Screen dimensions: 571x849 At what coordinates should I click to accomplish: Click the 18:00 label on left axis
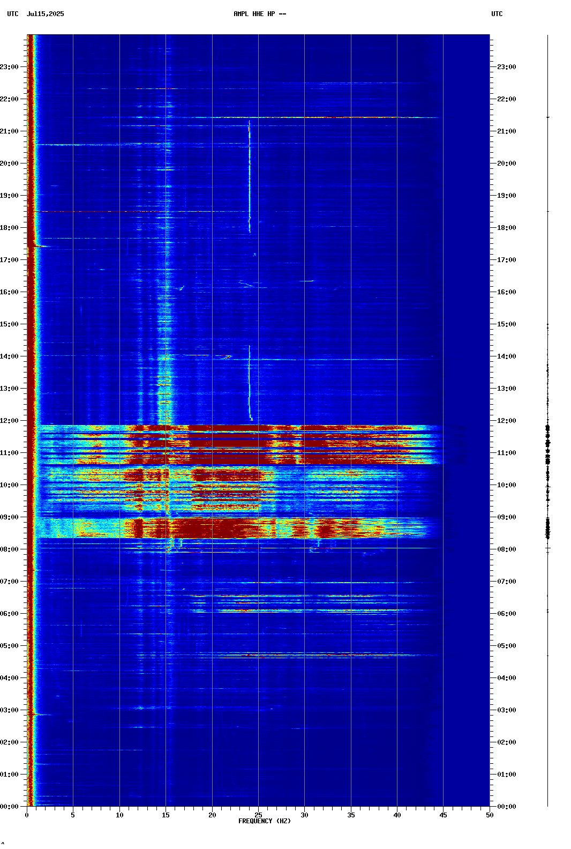pos(9,228)
